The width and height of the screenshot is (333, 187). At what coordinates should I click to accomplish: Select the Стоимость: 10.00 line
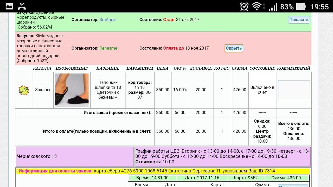pos(155,162)
